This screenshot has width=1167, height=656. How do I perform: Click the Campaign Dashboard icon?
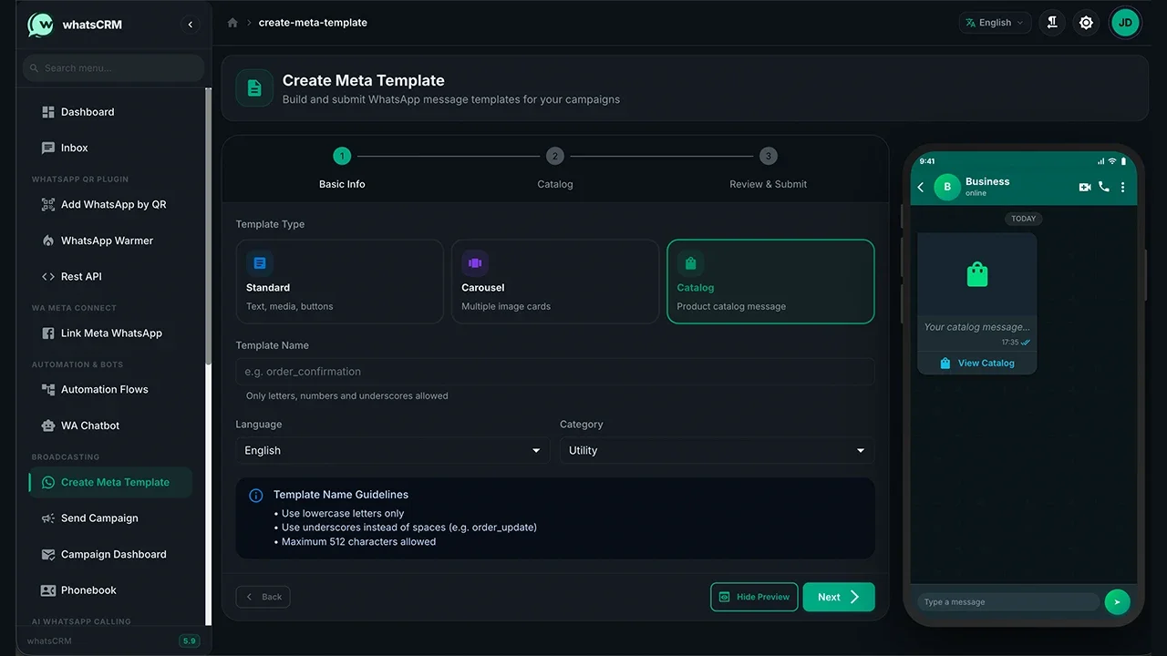pos(48,554)
